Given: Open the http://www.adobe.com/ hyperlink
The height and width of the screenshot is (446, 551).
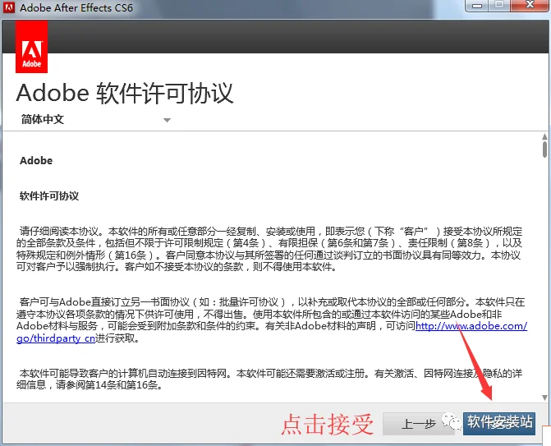Looking at the screenshot, I should (x=471, y=326).
